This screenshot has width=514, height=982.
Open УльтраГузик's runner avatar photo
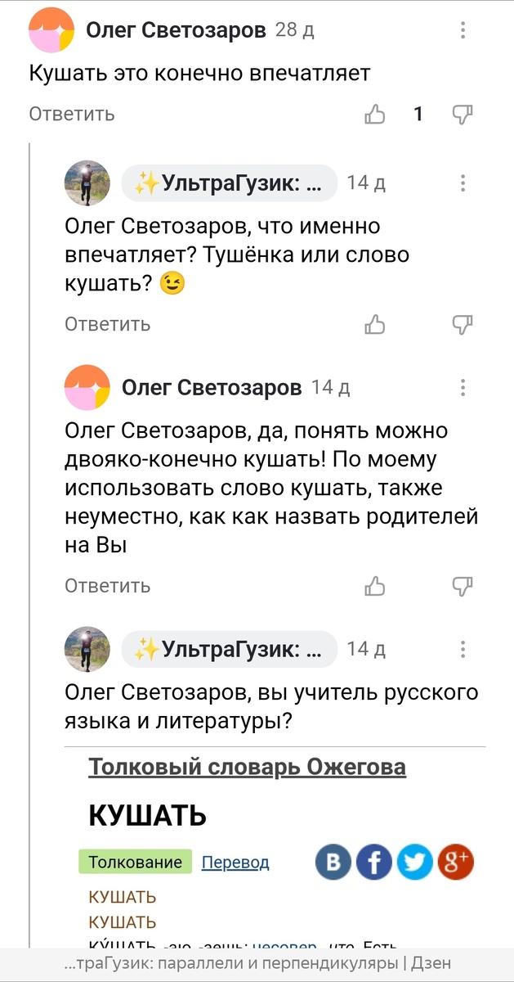(87, 183)
